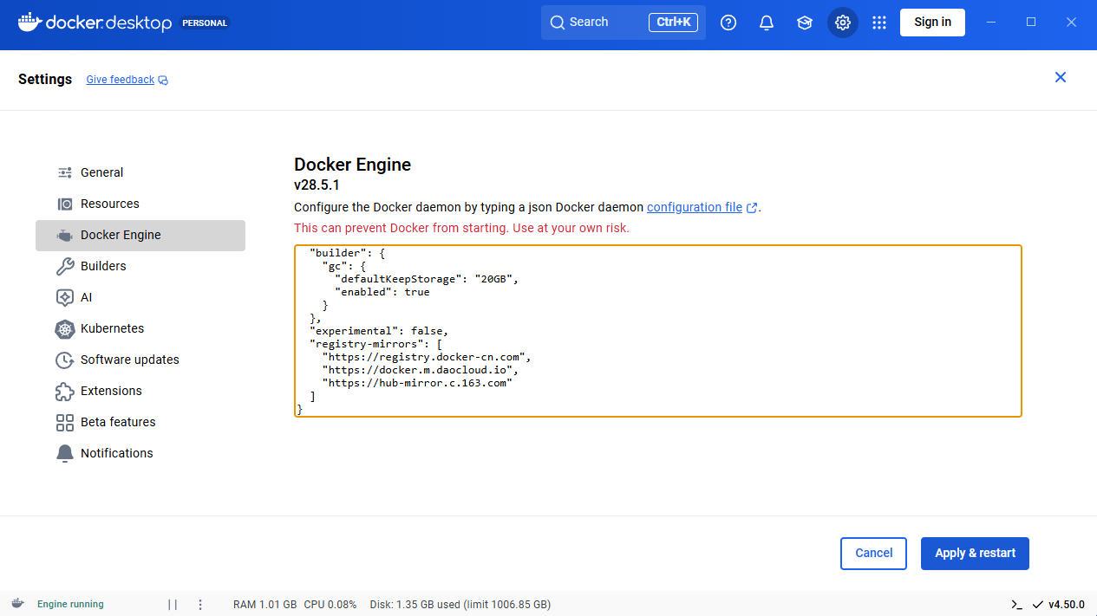Open the help center question mark icon
The height and width of the screenshot is (616, 1097).
click(x=728, y=23)
